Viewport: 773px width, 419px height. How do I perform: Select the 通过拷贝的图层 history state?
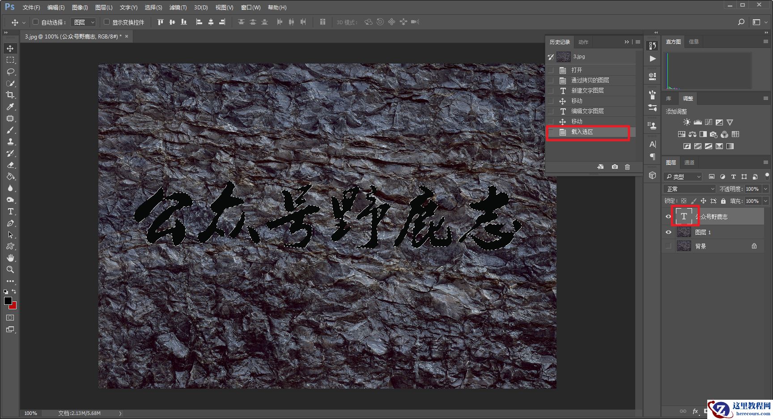(590, 80)
